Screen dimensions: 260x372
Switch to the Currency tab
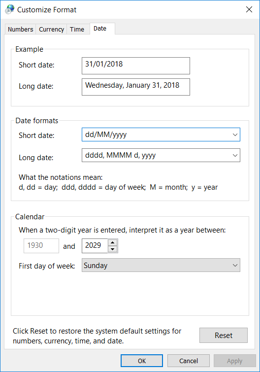[51, 30]
